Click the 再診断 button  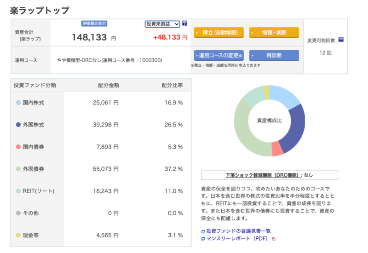[274, 55]
